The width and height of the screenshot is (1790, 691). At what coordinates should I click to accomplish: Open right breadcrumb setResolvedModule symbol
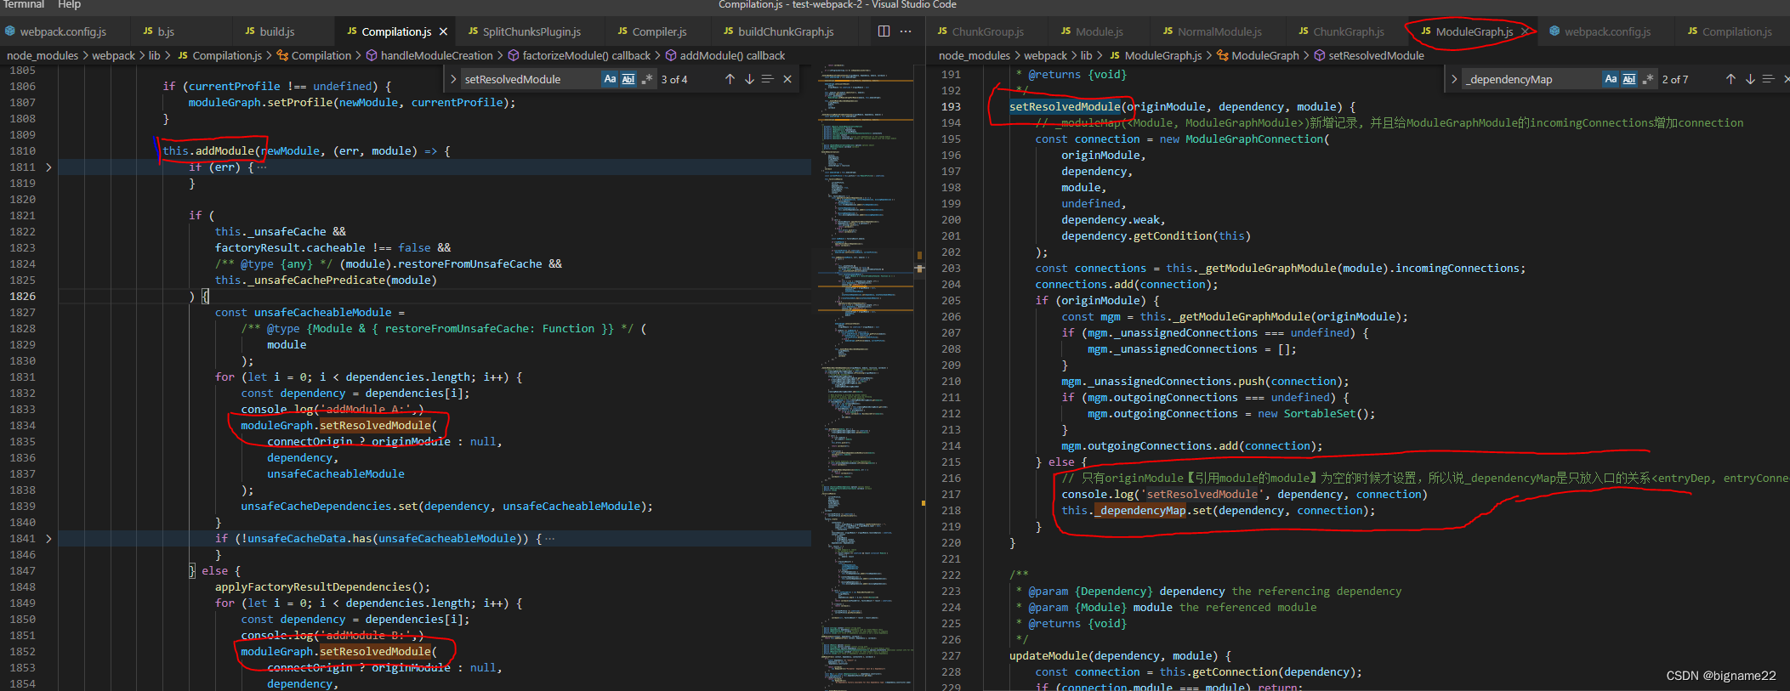(x=1376, y=55)
